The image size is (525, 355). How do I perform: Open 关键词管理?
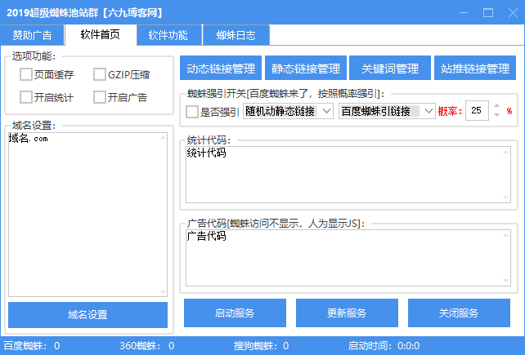tap(390, 68)
